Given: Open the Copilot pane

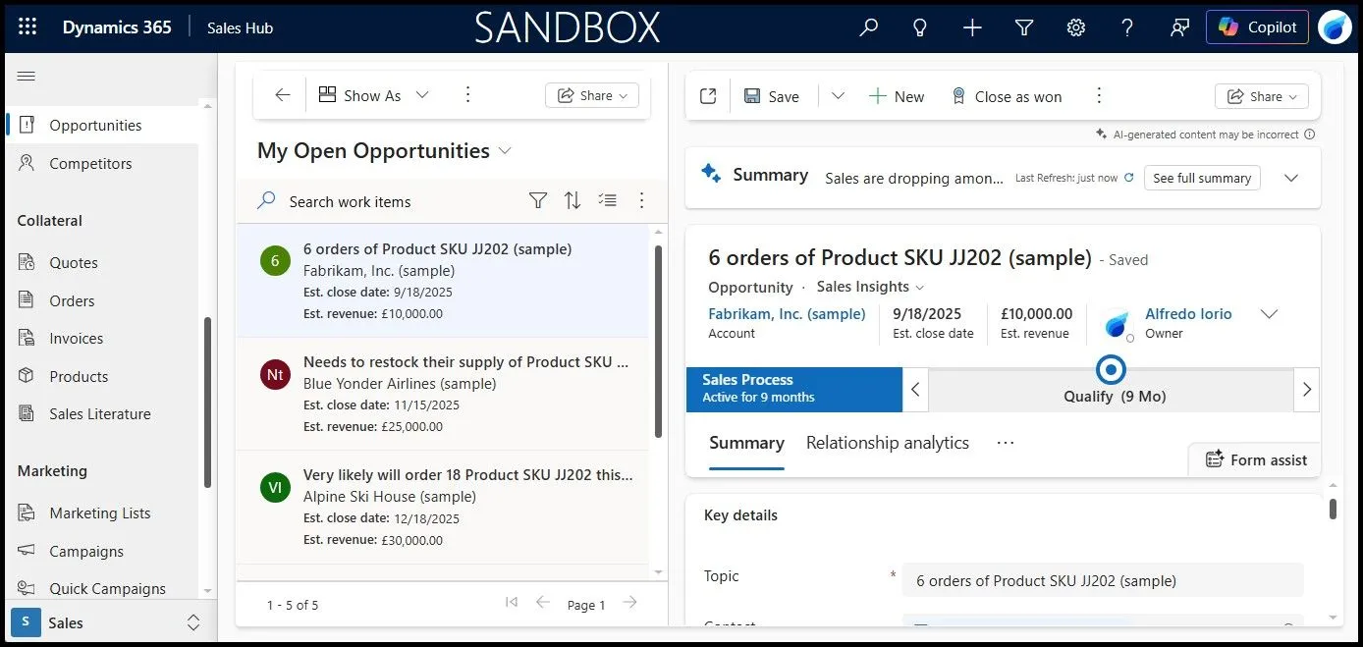Looking at the screenshot, I should (1258, 27).
